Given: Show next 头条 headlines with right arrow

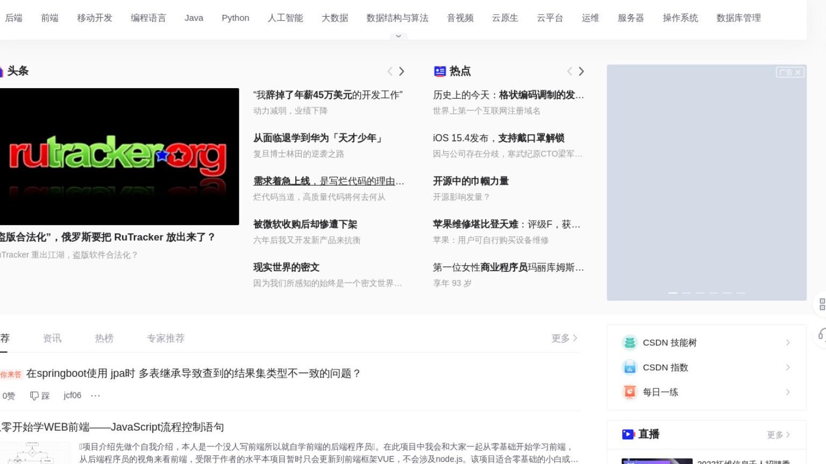Looking at the screenshot, I should [x=402, y=71].
